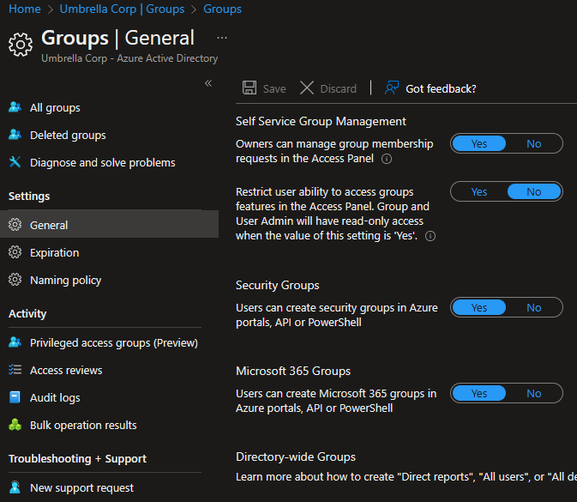Open the ellipsis more options menu
The width and height of the screenshot is (577, 502).
(x=222, y=38)
